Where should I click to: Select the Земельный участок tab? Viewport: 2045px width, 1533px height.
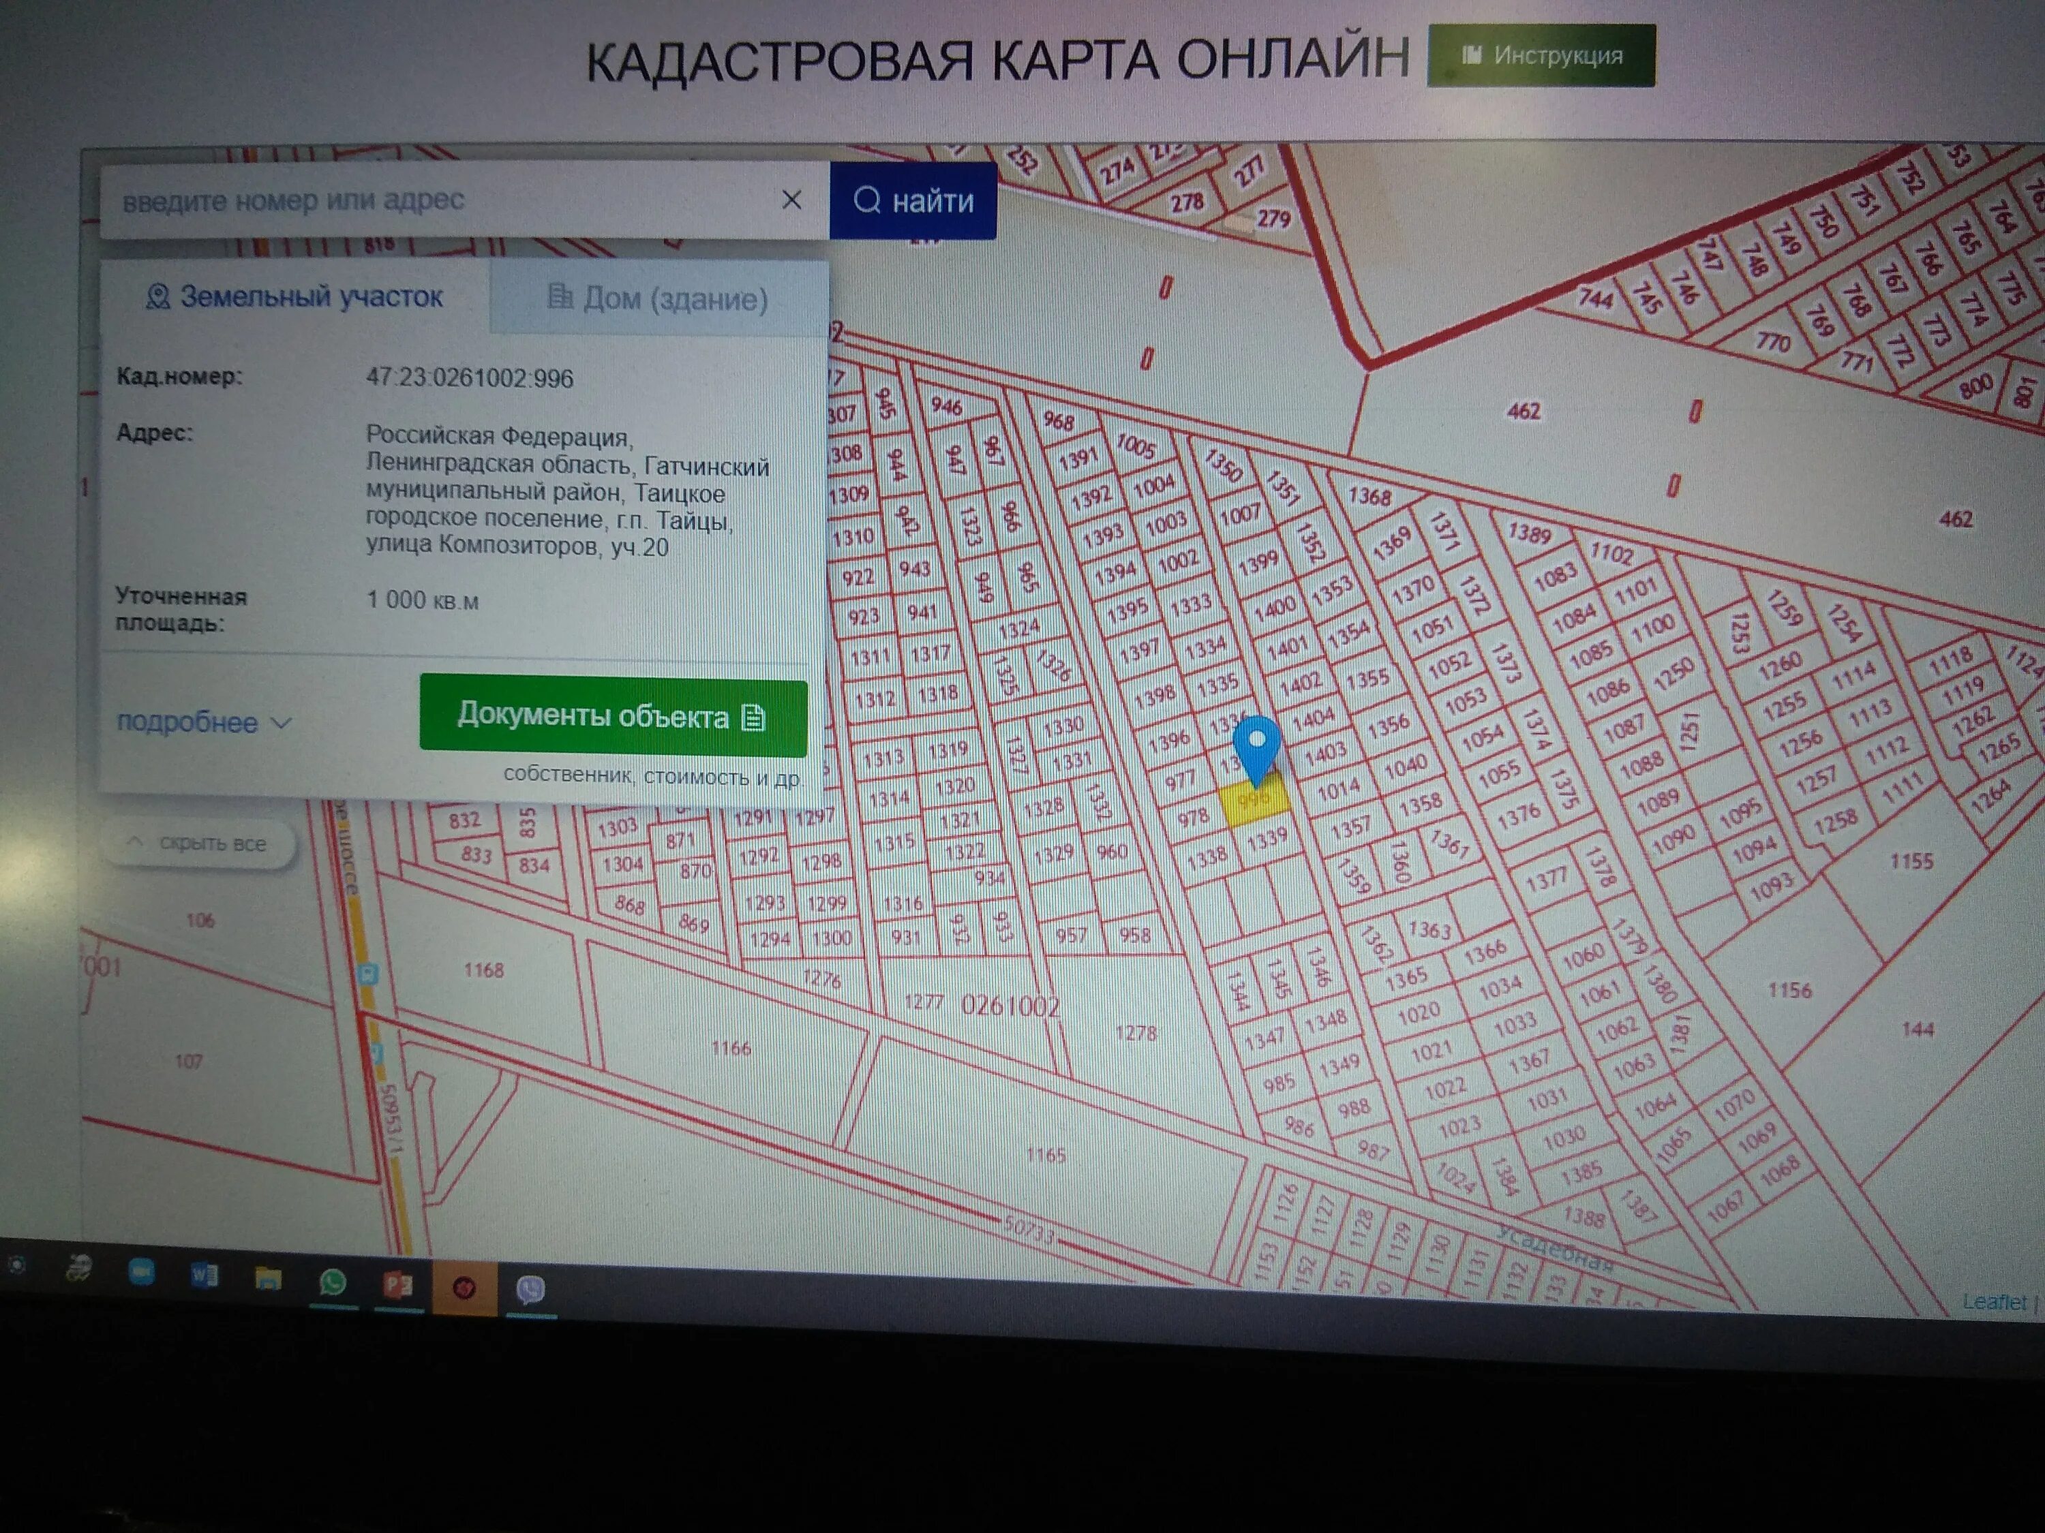pos(296,298)
